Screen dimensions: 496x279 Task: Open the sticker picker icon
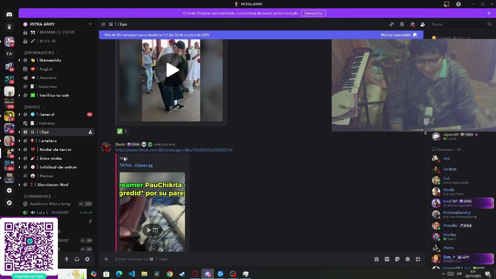[x=397, y=259]
